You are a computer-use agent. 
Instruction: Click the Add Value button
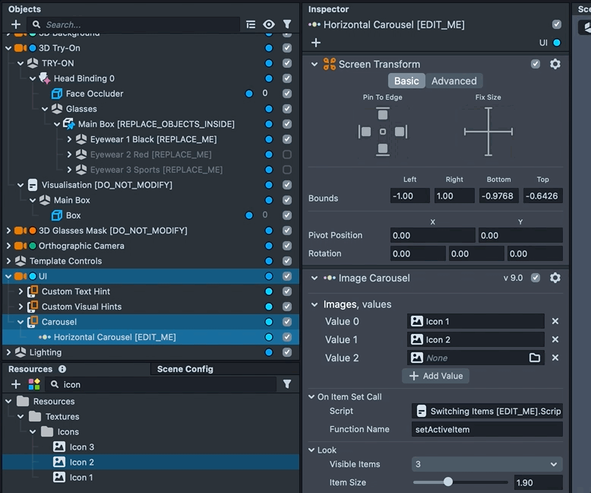[436, 376]
